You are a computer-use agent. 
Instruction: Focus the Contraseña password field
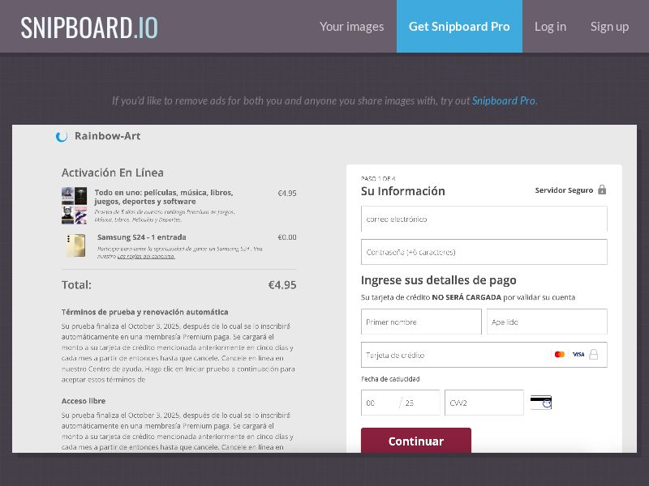click(x=484, y=252)
